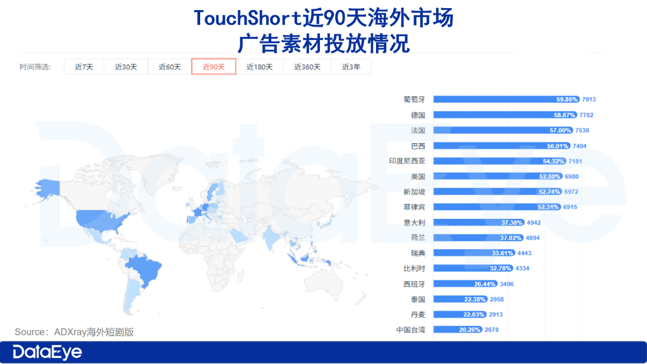This screenshot has height=364, width=647.
Task: Choose the 近60天 time range
Action: point(170,67)
